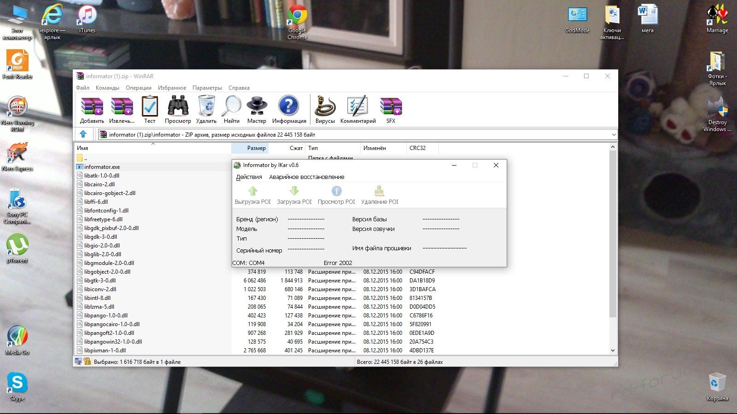Open the Операции menu in WinRAR
Viewport: 737px width, 414px height.
click(139, 88)
